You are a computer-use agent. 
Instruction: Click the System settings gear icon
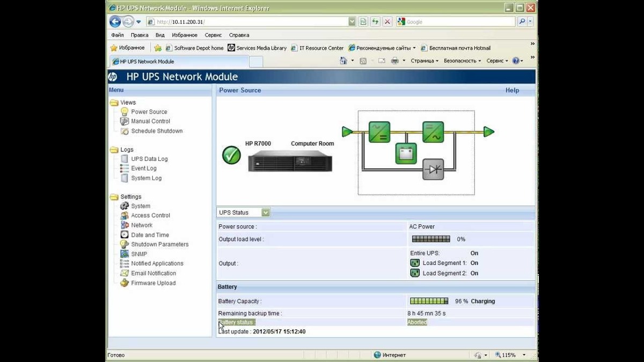tap(125, 206)
